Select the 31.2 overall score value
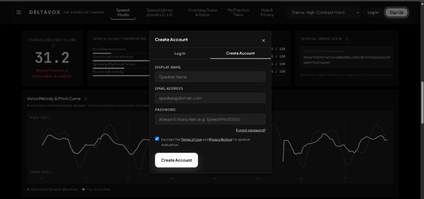The height and width of the screenshot is (199, 424). click(52, 58)
